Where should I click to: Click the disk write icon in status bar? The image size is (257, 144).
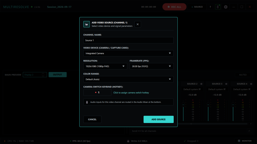pyautogui.click(x=128, y=141)
